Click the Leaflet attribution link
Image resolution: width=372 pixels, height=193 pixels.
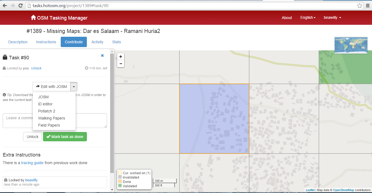pyautogui.click(x=310, y=190)
